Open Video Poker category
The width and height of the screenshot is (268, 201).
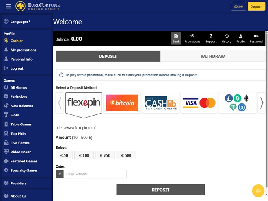17,152
